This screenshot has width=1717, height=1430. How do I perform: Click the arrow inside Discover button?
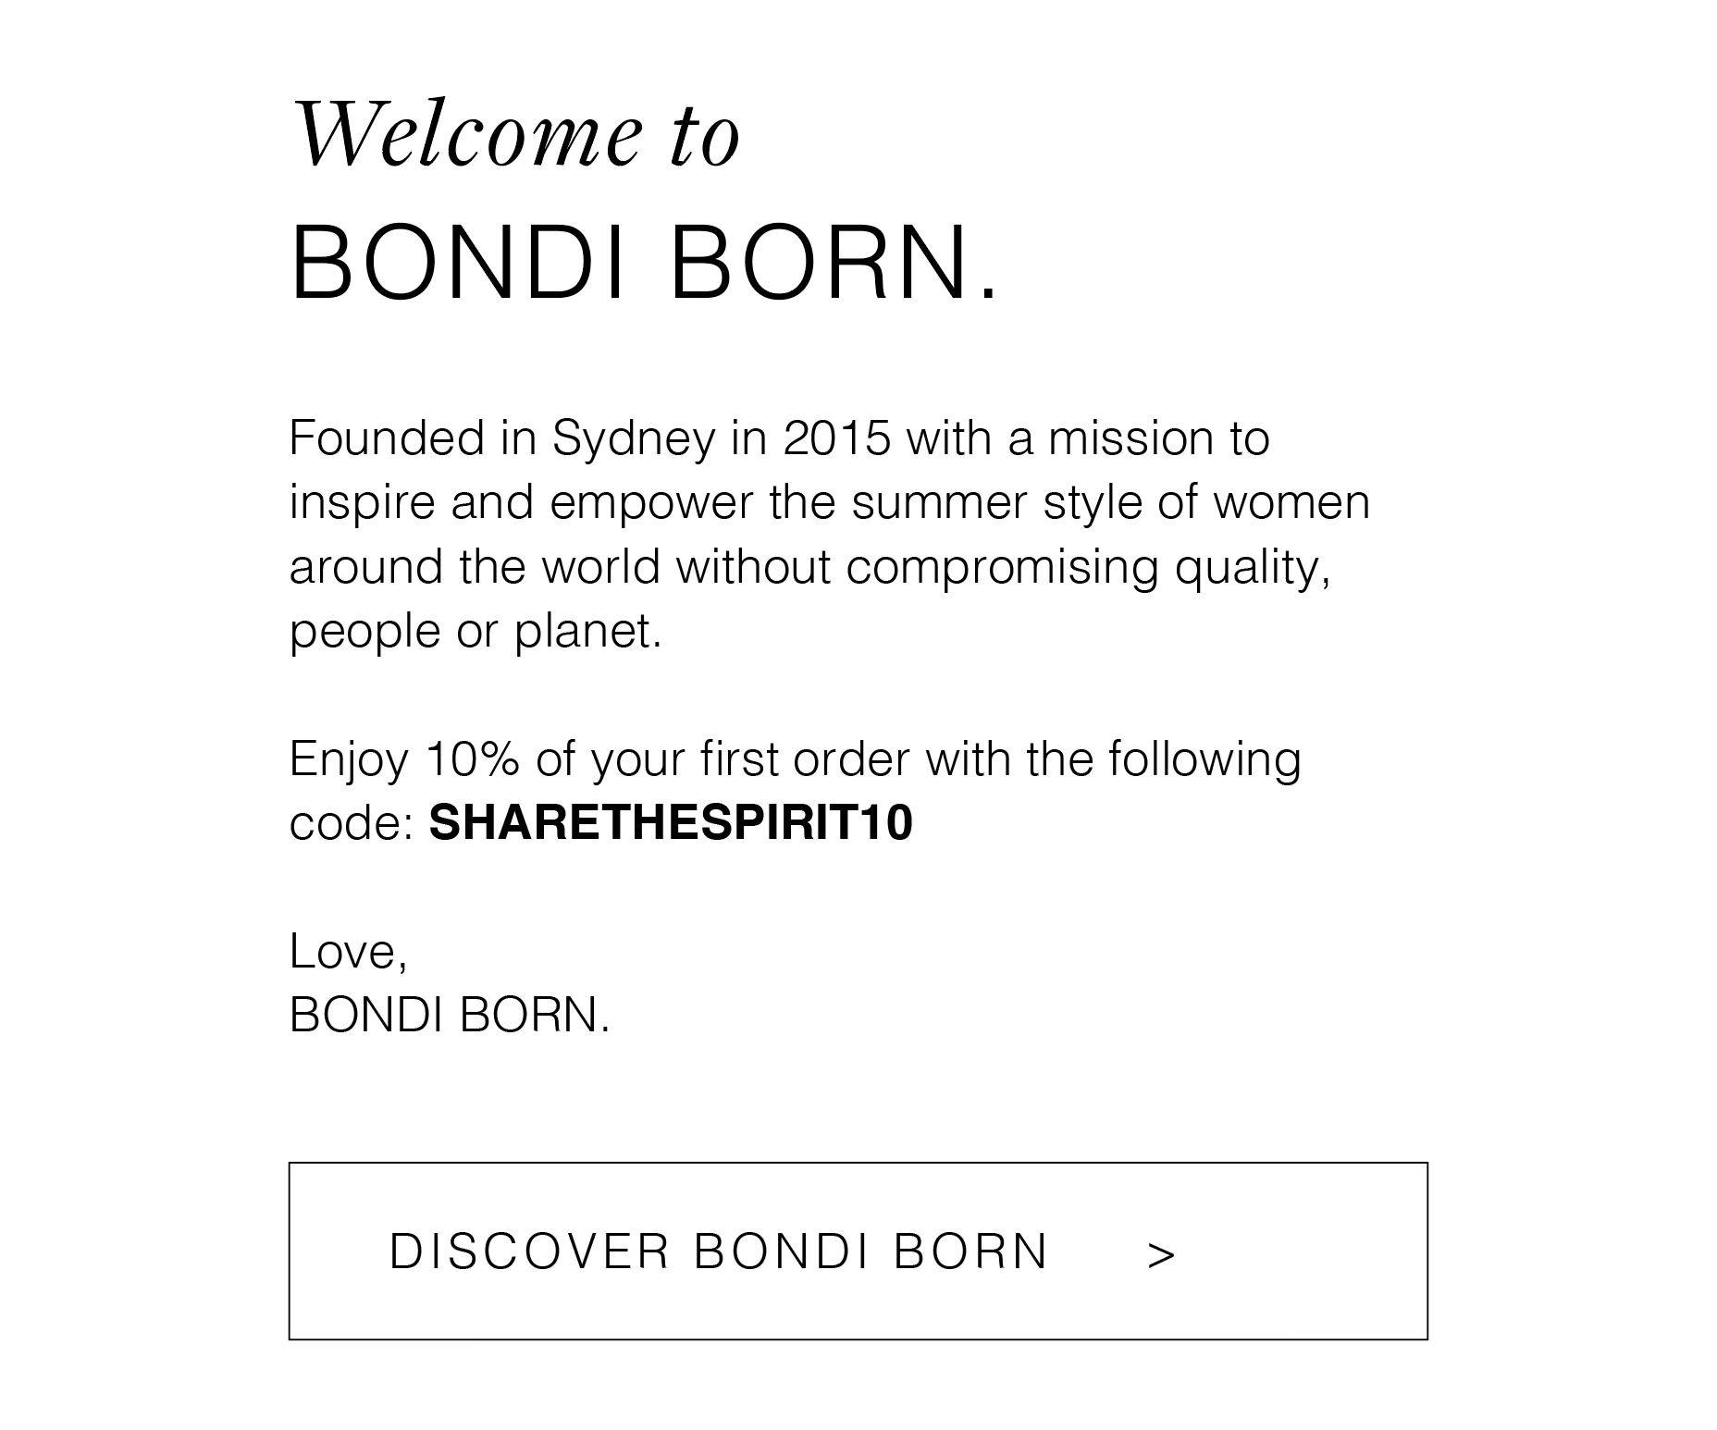tap(1161, 1255)
